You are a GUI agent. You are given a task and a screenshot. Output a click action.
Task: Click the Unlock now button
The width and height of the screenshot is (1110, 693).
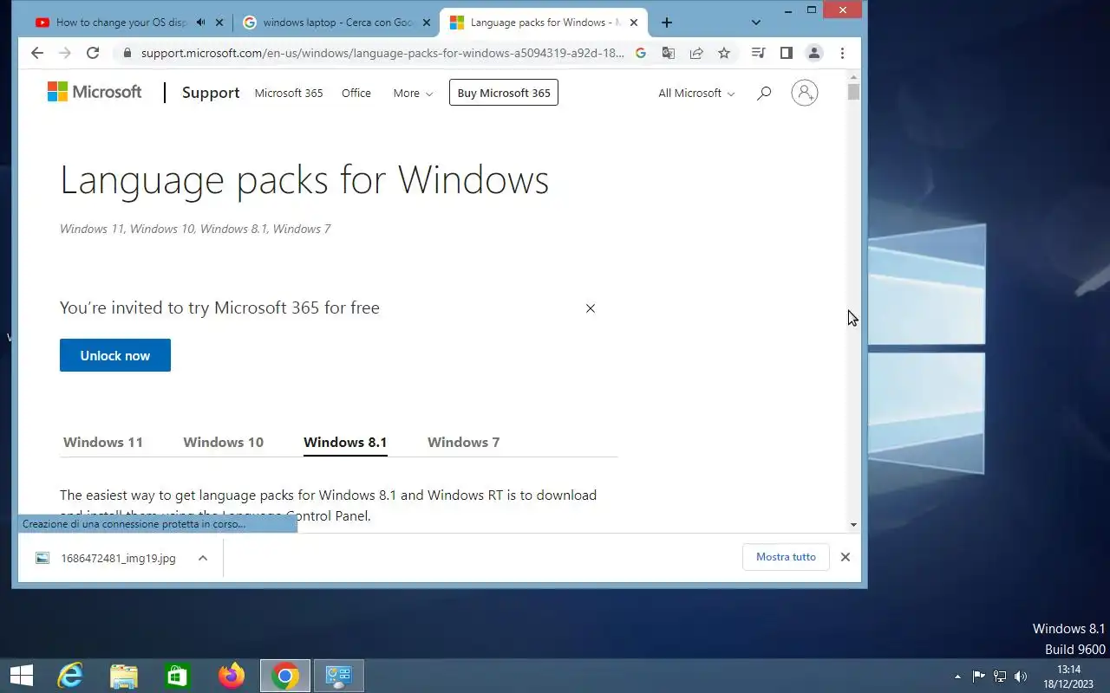point(115,355)
